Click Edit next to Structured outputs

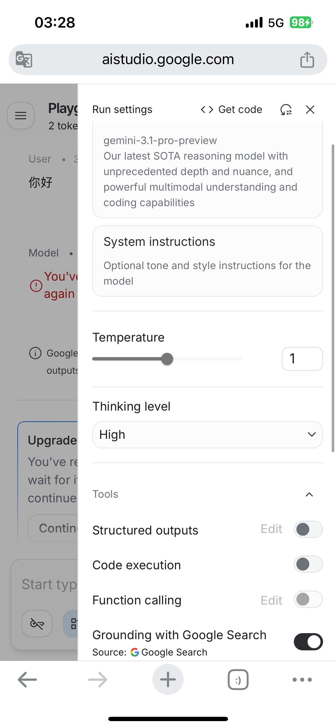point(271,529)
